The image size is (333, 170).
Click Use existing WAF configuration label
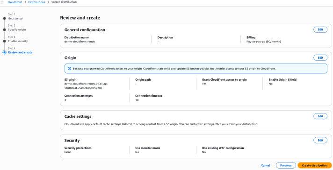(x=223, y=148)
